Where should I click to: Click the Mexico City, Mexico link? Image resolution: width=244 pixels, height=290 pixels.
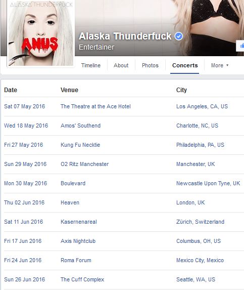click(200, 260)
